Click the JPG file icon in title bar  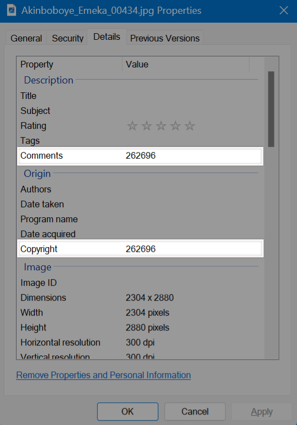tap(12, 11)
